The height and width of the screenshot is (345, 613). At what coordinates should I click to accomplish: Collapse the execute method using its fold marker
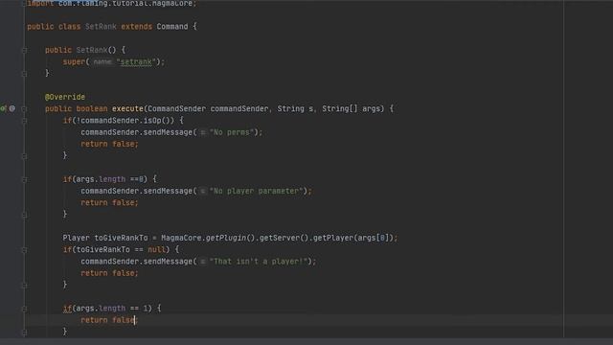(x=24, y=108)
